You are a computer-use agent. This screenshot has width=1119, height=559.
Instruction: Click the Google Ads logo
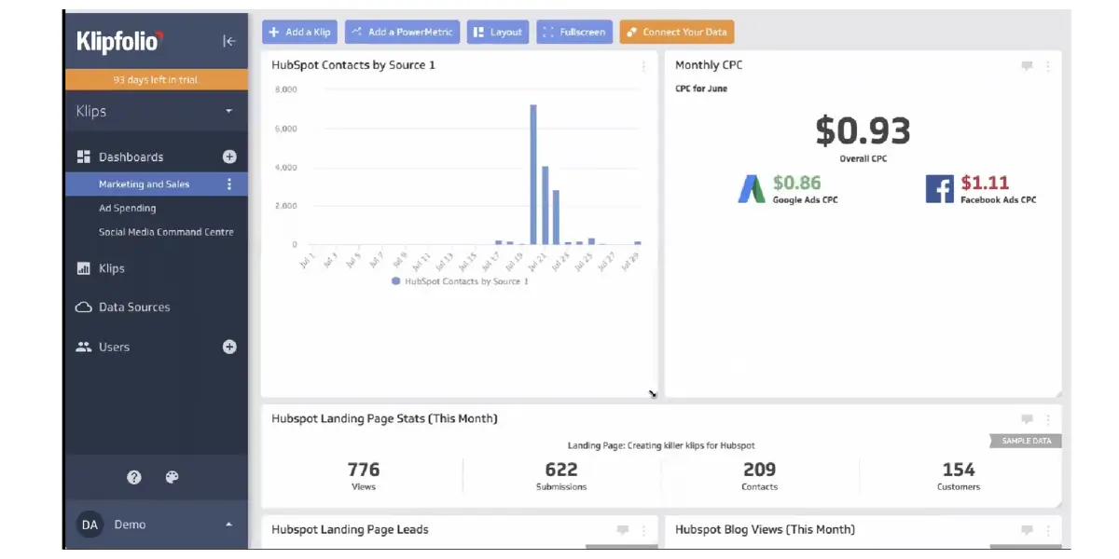752,189
